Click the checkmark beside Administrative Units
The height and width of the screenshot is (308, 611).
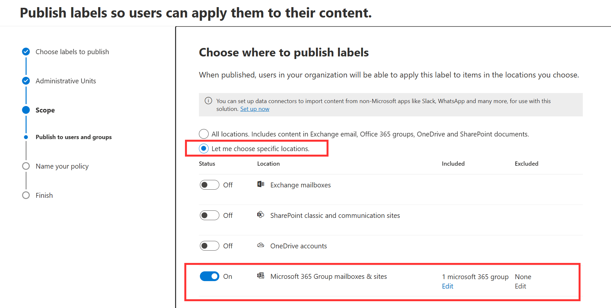coord(26,81)
